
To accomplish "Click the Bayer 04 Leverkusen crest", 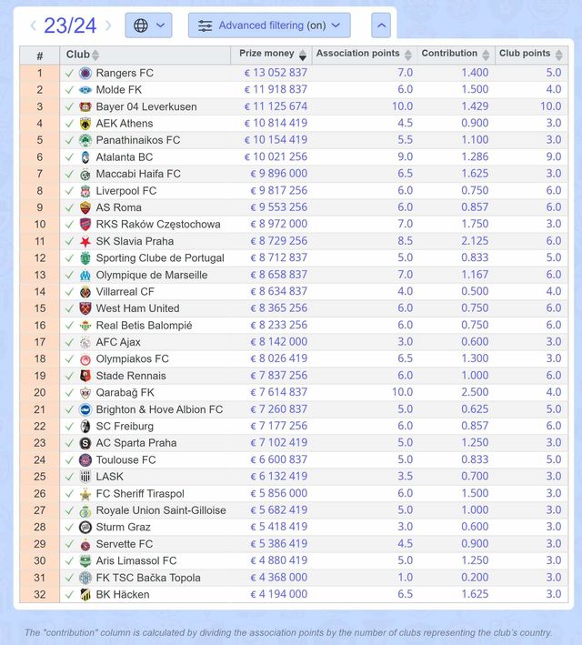I will [85, 107].
